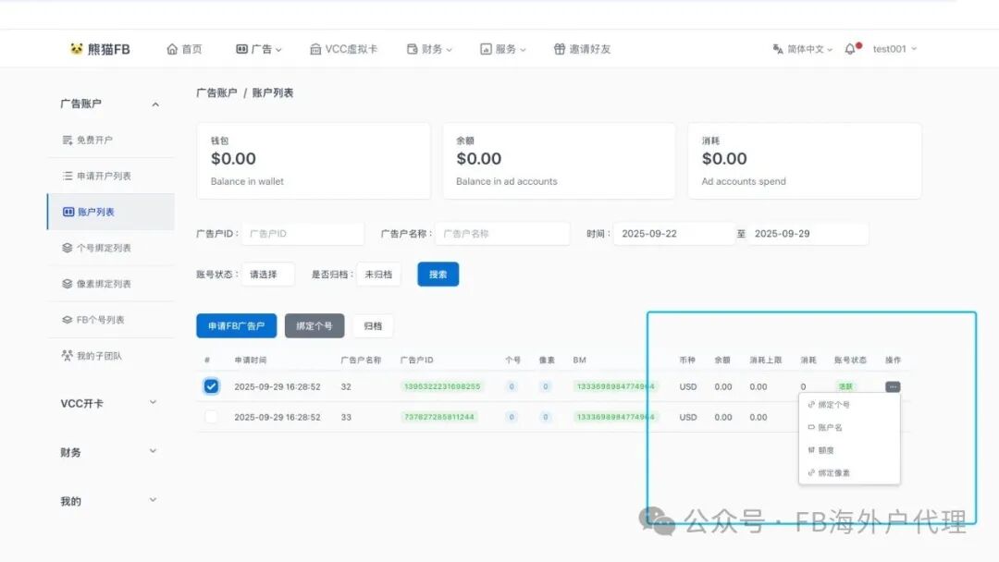The width and height of the screenshot is (999, 562).
Task: Open the 服务 menu in the top bar
Action: [x=502, y=47]
